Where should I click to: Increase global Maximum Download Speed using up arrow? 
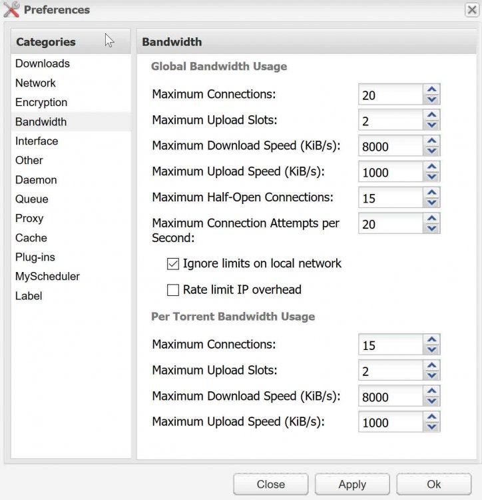[431, 141]
